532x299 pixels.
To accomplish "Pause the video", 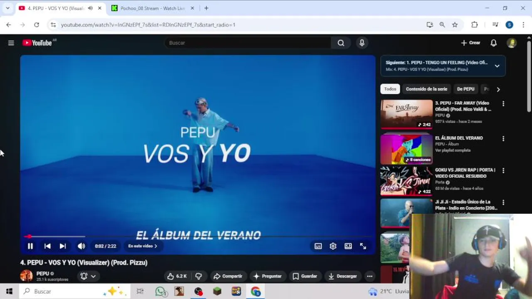I will [x=30, y=246].
